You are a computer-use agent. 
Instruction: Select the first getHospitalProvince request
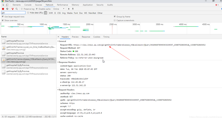28,42
